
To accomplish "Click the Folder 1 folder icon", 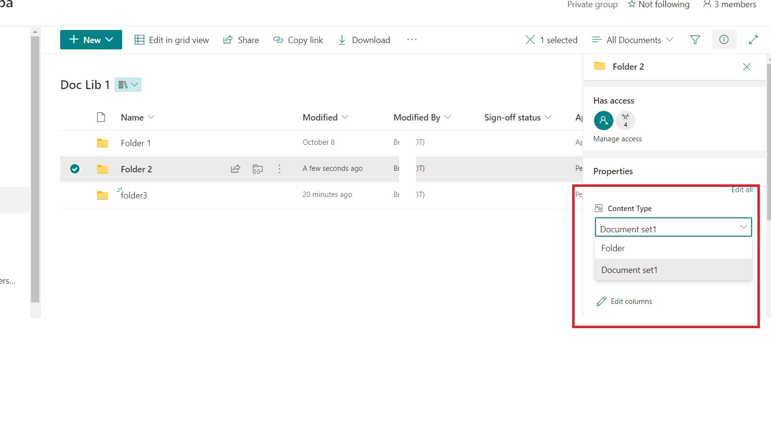I will pyautogui.click(x=102, y=143).
